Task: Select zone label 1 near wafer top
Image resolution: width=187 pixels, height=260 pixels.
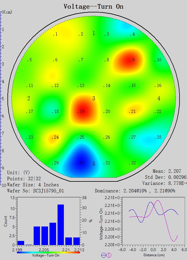Action: [x=93, y=33]
